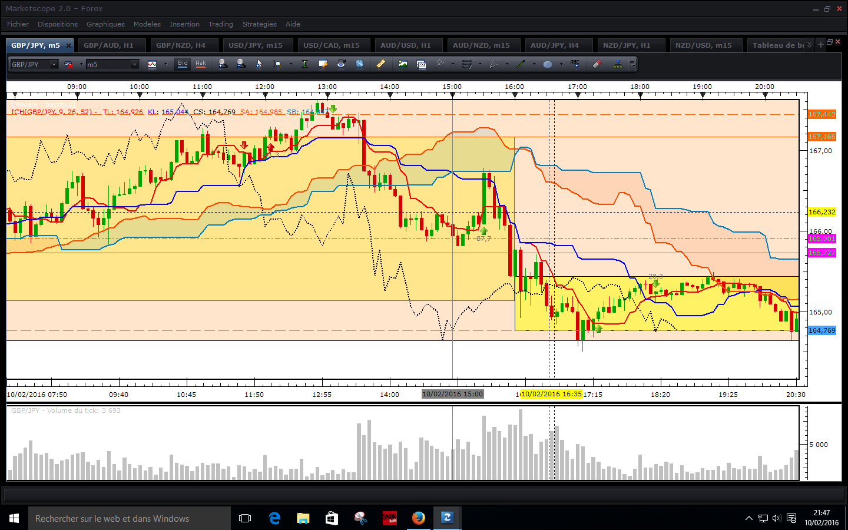Viewport: 848px width, 530px height.
Task: Choose the ellipse shape drawing tool
Action: (x=547, y=64)
